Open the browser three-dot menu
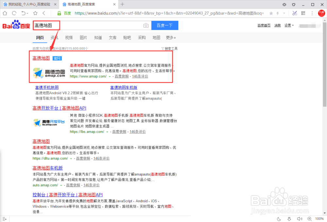Viewport: 327px width, 222px height. pos(312,13)
